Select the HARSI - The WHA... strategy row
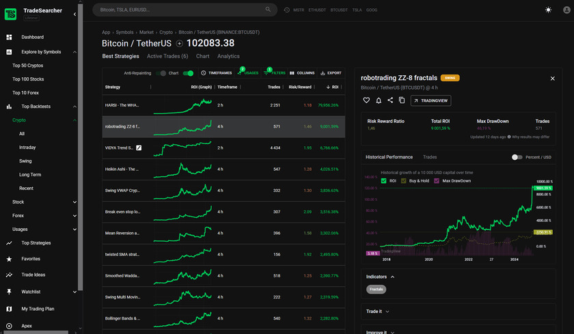This screenshot has height=334, width=574. point(223,105)
